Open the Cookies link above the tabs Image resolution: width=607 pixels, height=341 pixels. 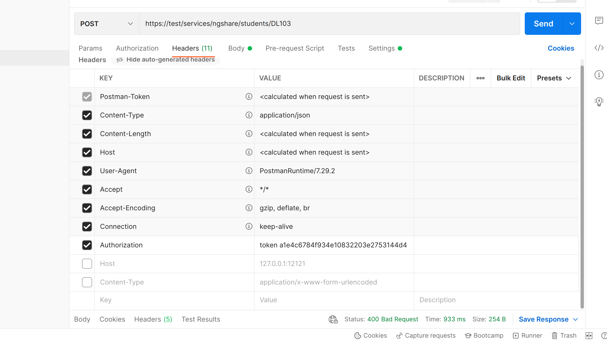561,48
